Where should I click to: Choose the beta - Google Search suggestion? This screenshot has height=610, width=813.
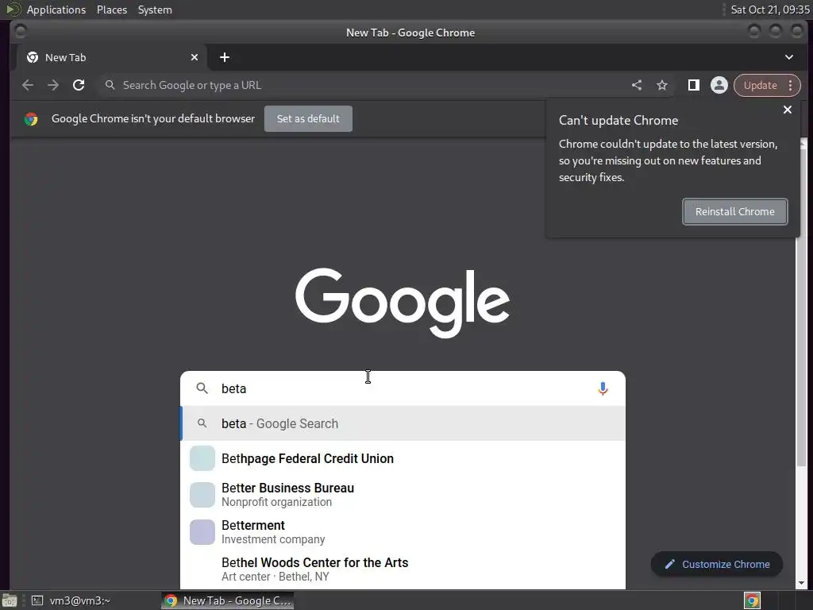(x=403, y=423)
